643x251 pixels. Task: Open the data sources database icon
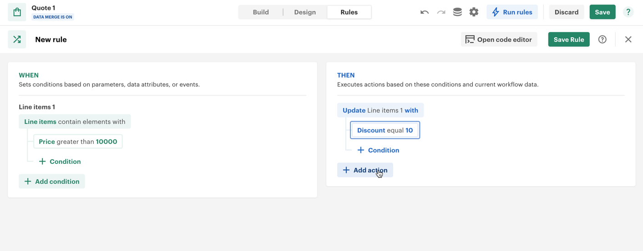tap(457, 12)
